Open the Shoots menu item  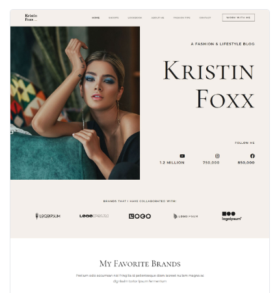pos(114,18)
